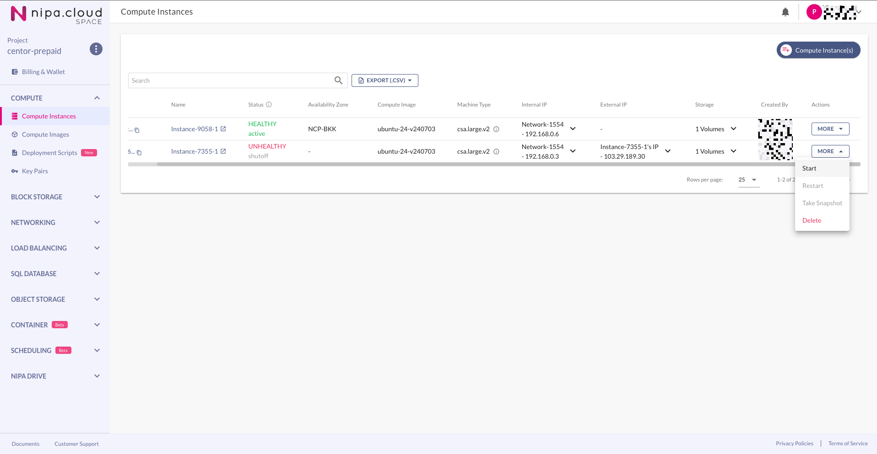The image size is (877, 454).
Task: Choose Start from the MORE menu
Action: click(x=822, y=168)
